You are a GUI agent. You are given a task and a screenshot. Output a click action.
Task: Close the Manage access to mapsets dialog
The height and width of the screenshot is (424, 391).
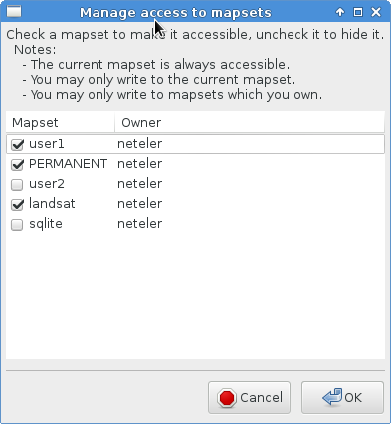point(376,12)
